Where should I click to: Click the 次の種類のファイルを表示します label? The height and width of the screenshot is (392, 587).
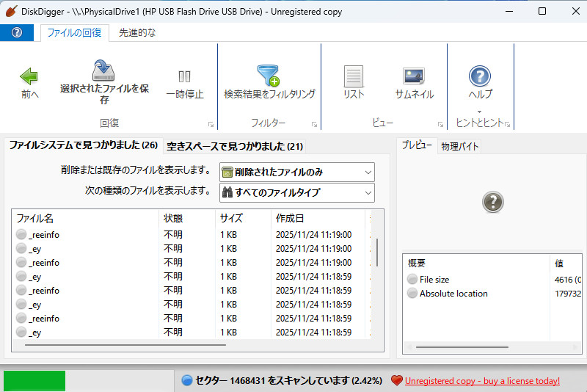pos(148,191)
